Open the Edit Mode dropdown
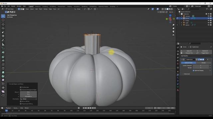This screenshot has width=213, height=119. tap(11, 9)
